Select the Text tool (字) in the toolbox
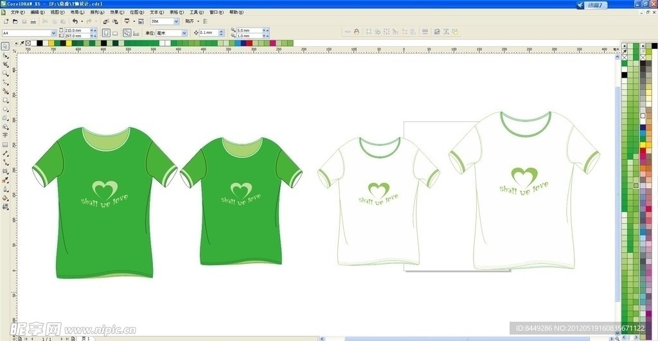Screen dimensions: 658x341 [5, 136]
